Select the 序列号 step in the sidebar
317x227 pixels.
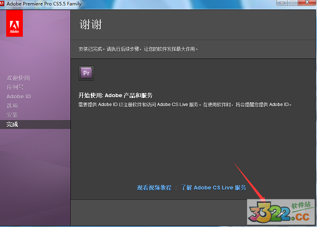pyautogui.click(x=15, y=87)
